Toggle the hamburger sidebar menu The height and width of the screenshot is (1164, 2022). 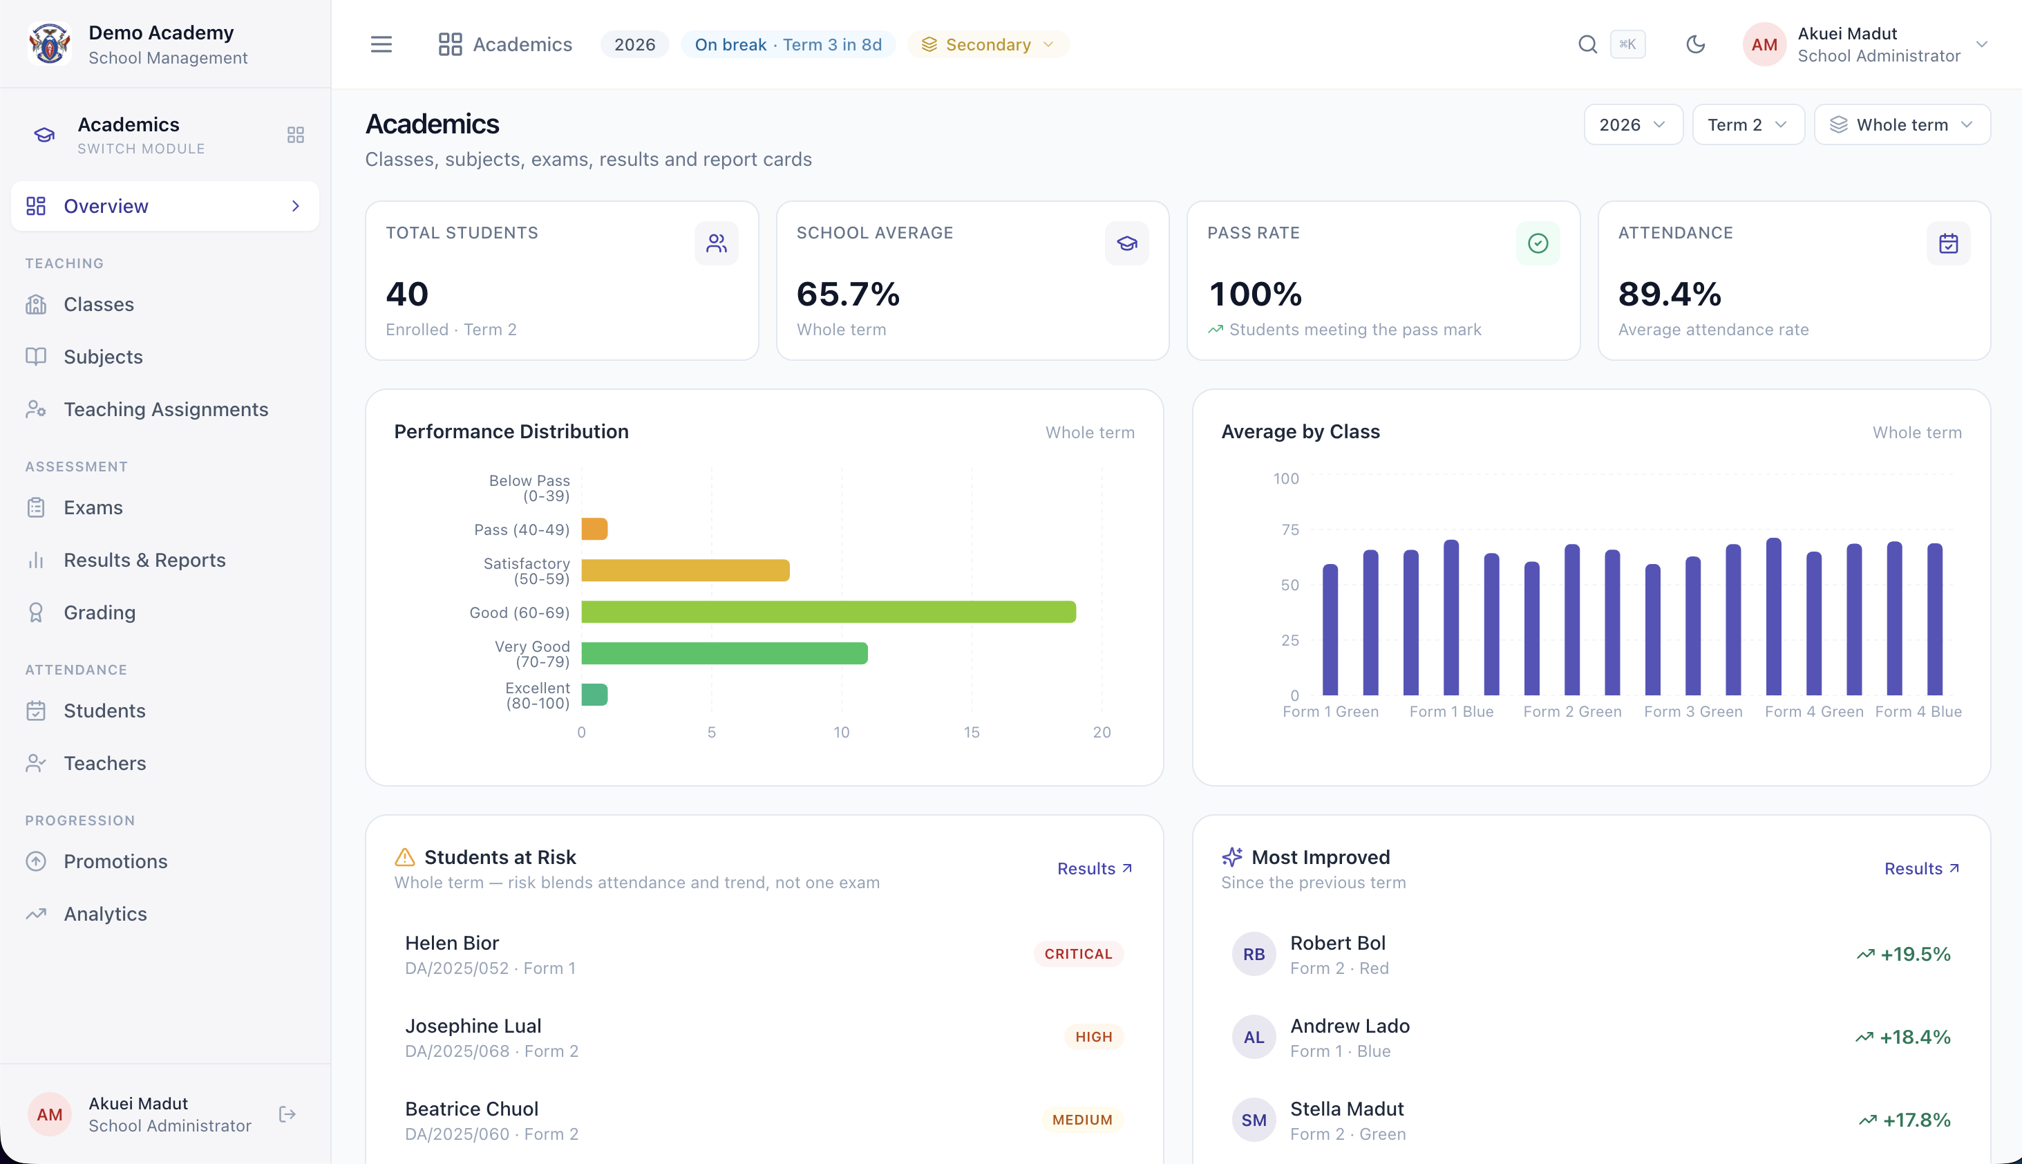[x=381, y=44]
